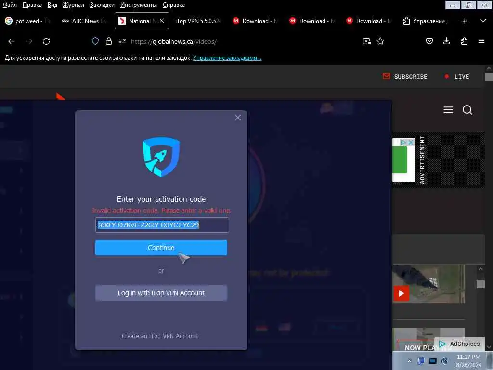
Task: Click the Firefox back arrow
Action: (12, 41)
